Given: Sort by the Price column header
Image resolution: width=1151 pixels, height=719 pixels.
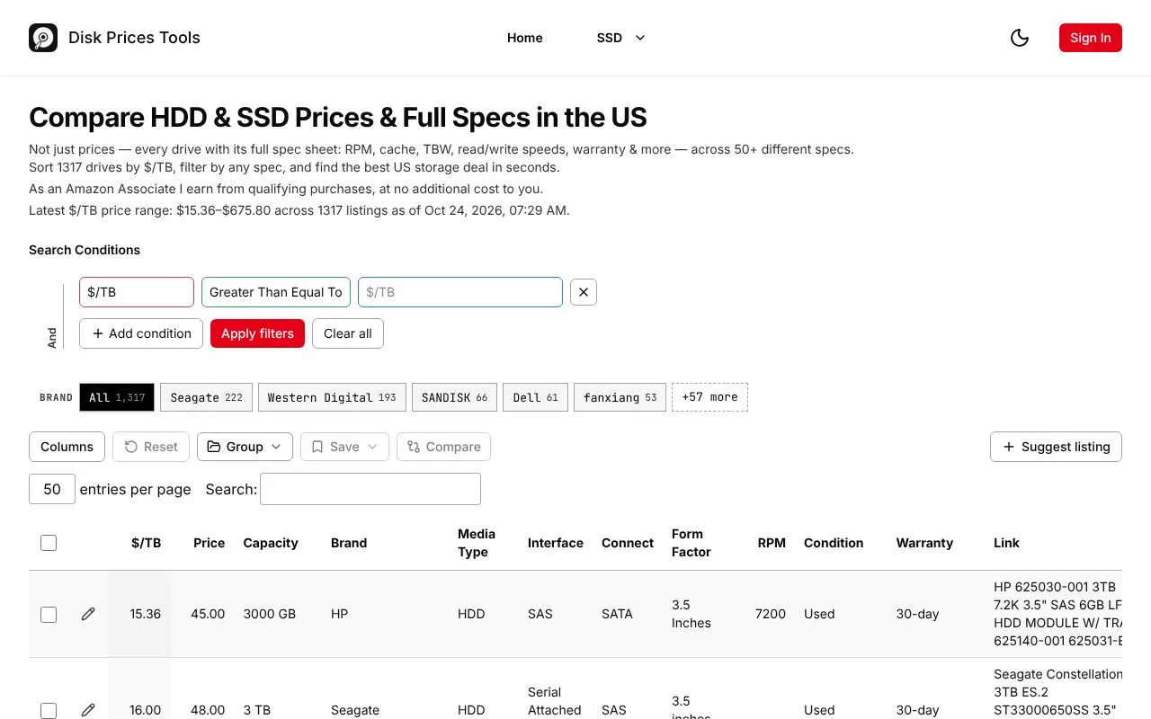Looking at the screenshot, I should [x=210, y=543].
